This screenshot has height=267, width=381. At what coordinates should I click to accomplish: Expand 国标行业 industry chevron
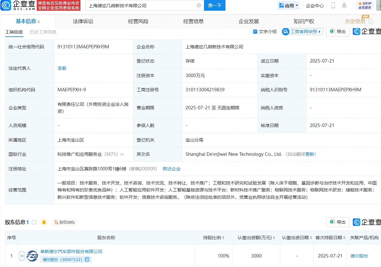(122, 155)
